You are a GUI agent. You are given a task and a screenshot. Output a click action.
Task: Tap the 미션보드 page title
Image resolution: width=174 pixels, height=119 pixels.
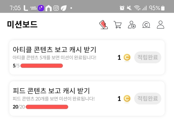(22, 25)
